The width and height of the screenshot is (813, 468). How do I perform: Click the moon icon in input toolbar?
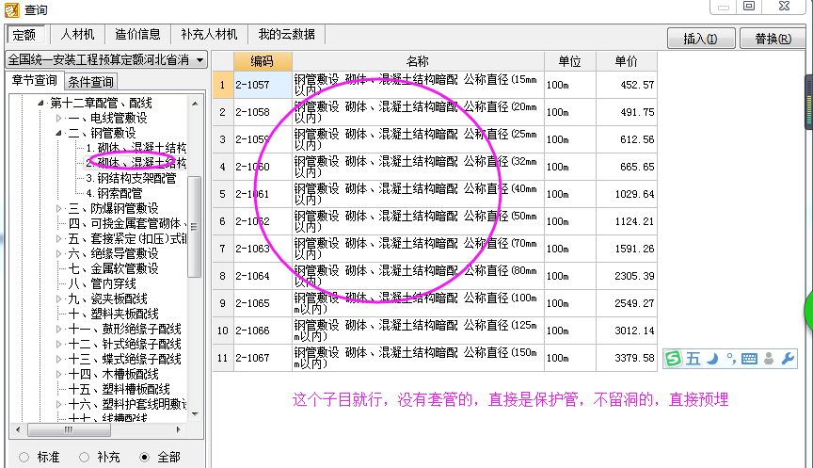click(712, 359)
